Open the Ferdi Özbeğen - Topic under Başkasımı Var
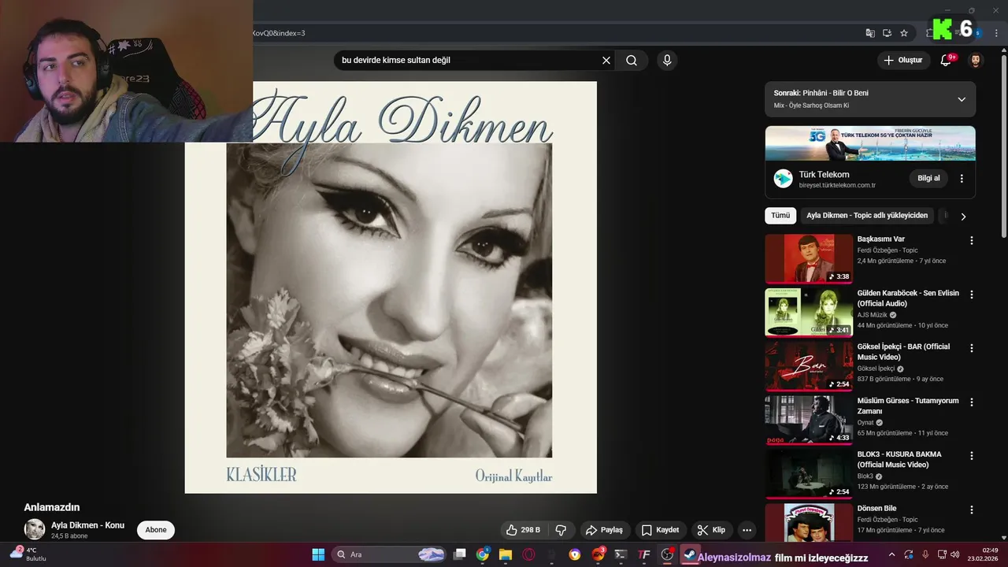This screenshot has width=1008, height=567. pos(888,250)
